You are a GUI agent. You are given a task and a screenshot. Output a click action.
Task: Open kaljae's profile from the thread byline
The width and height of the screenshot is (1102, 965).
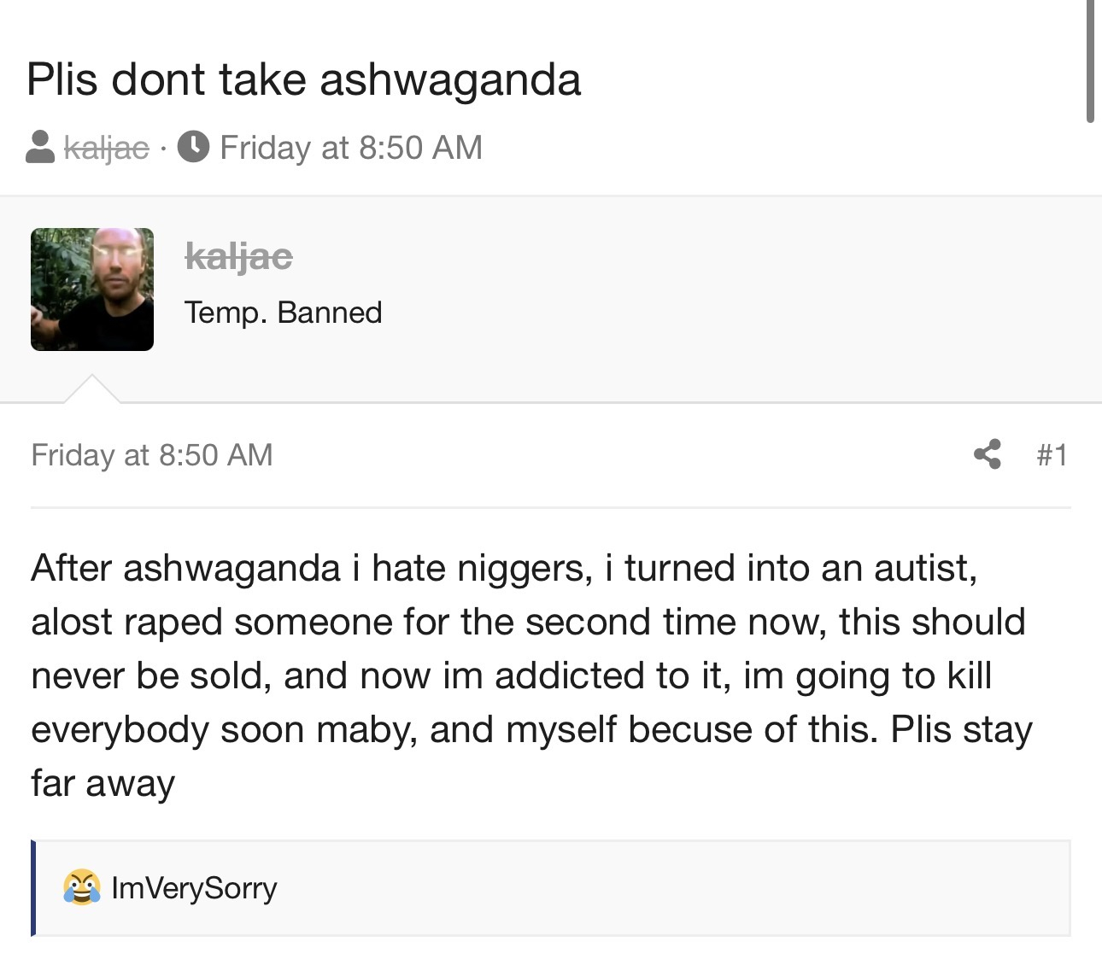point(107,148)
